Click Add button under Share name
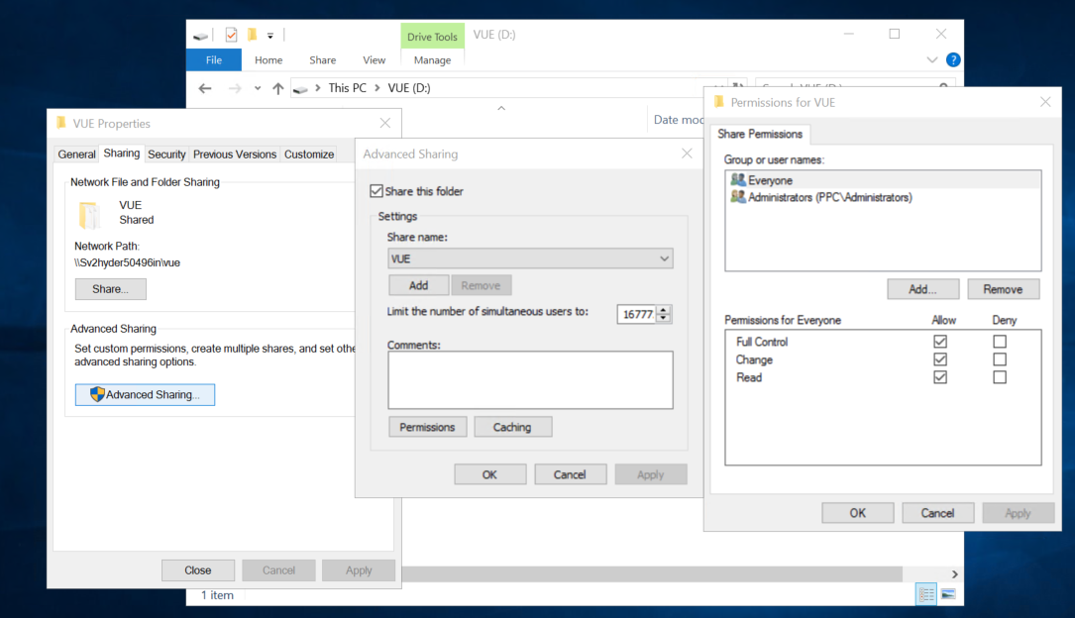 pos(418,285)
